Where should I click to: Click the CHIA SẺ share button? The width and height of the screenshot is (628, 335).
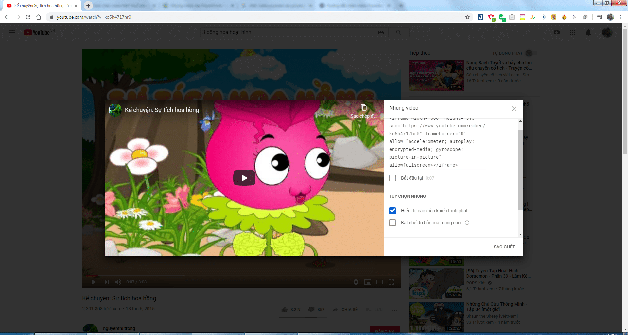[x=345, y=310]
